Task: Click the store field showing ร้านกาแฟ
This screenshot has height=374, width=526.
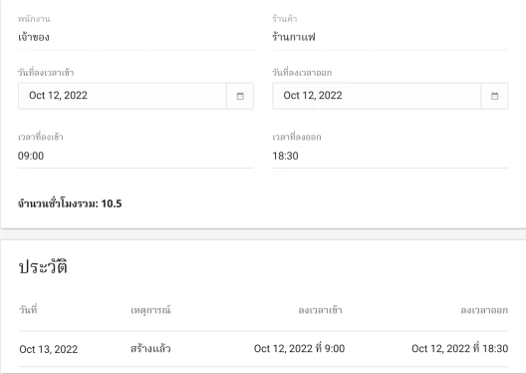Action: tap(391, 37)
